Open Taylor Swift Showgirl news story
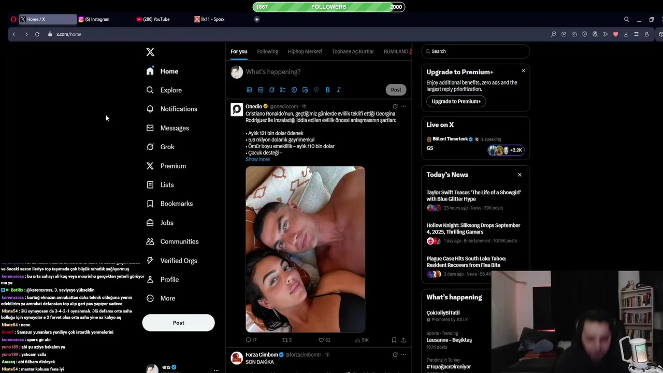Viewport: 663px width, 373px height. 473,195
